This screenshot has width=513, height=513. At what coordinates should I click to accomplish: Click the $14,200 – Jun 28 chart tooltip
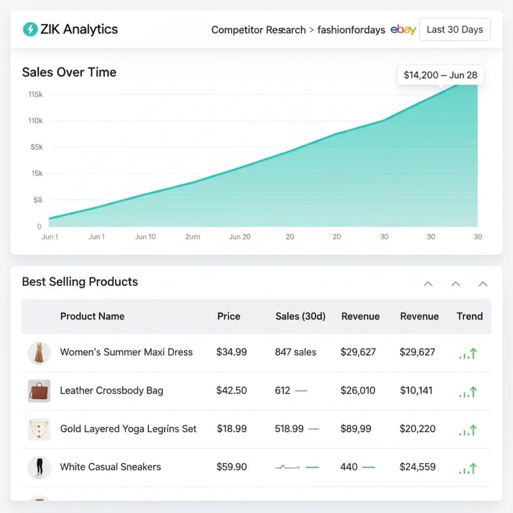tap(440, 75)
